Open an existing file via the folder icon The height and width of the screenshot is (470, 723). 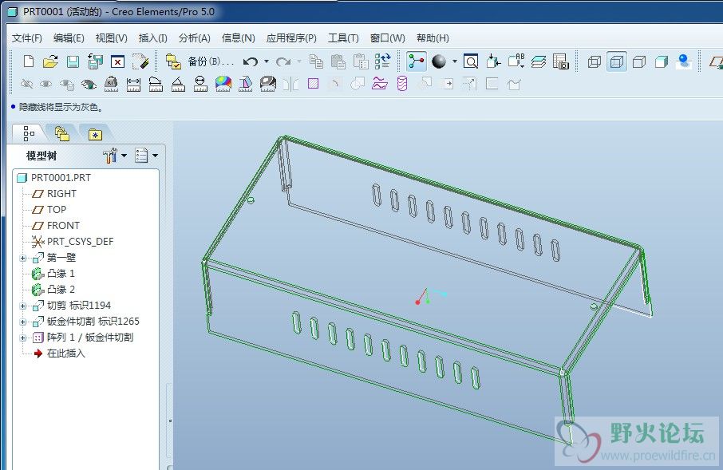[x=51, y=61]
